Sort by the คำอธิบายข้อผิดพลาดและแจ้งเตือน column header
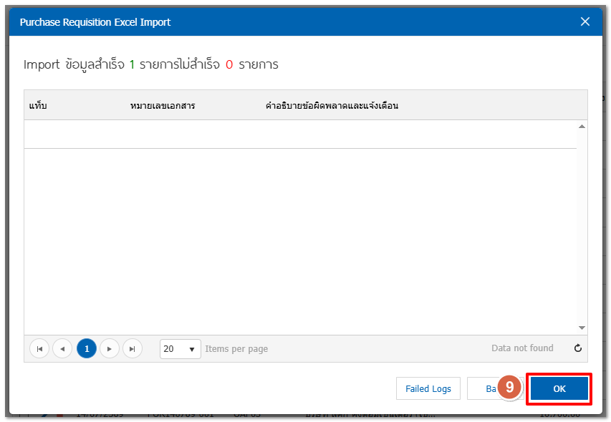The height and width of the screenshot is (422, 611). tap(332, 105)
